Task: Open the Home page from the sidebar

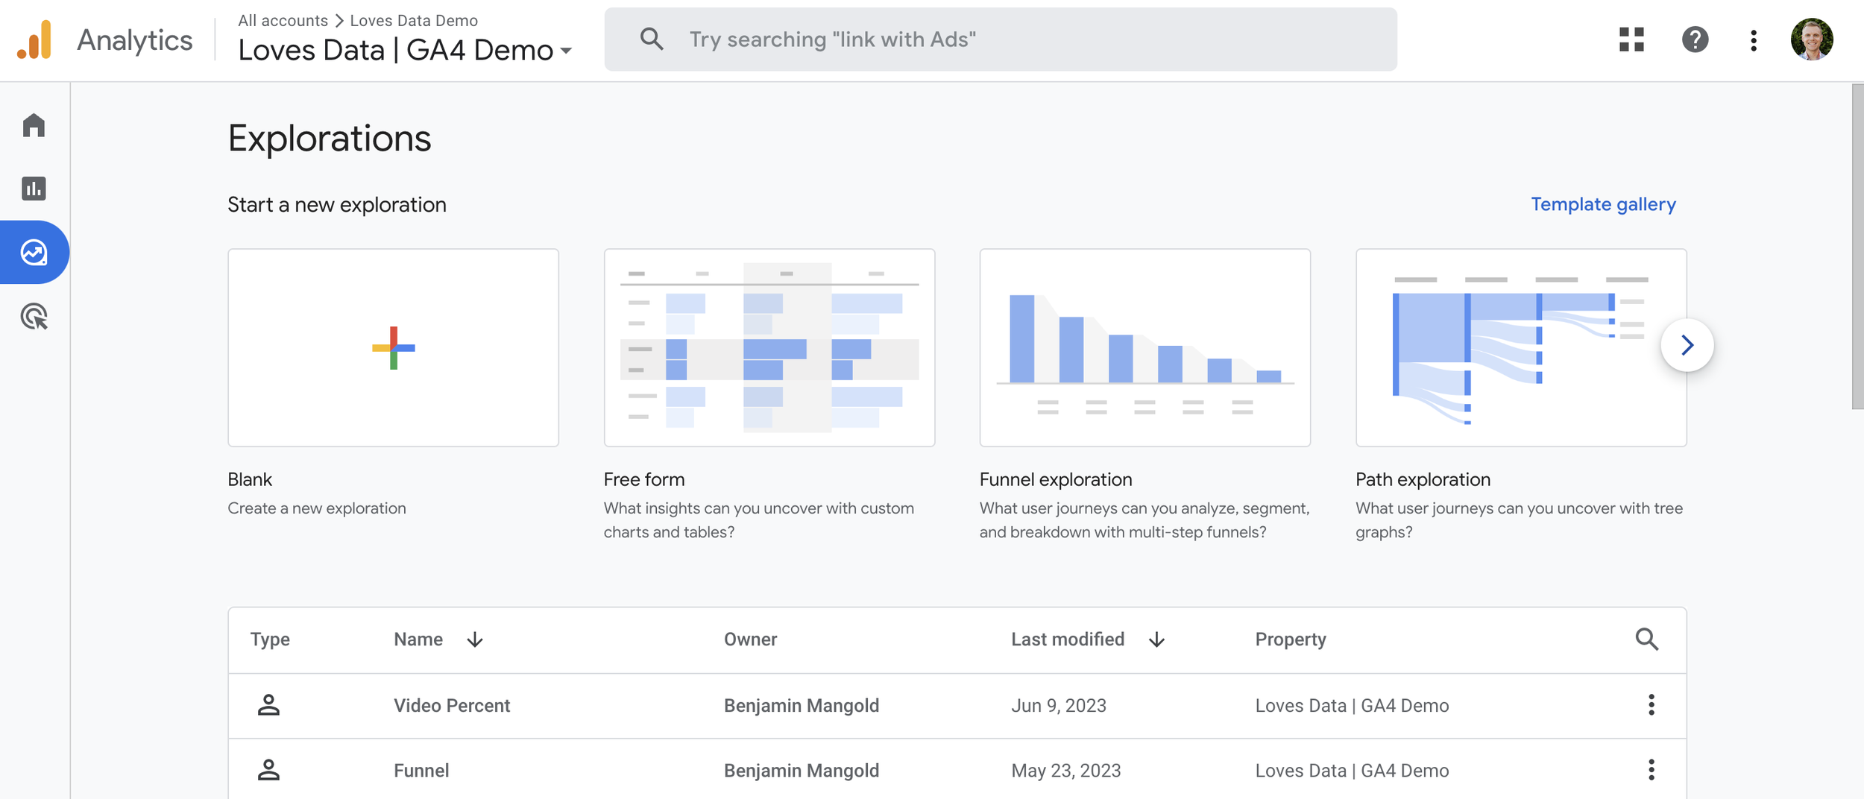Action: click(34, 126)
